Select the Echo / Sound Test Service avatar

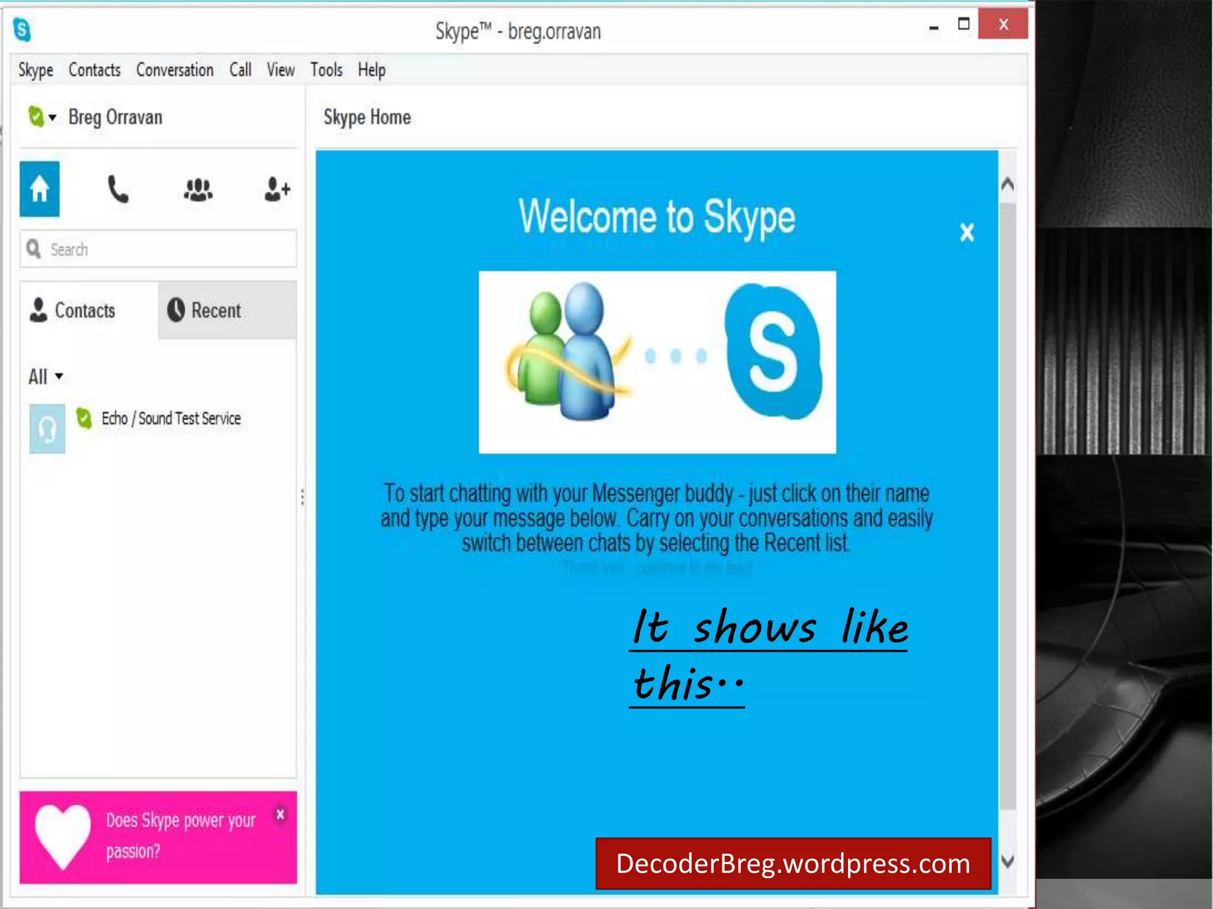tap(47, 428)
